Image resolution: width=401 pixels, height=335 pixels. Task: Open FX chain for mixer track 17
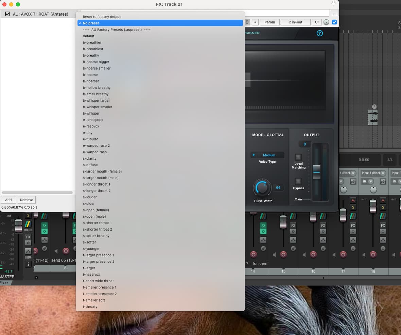tap(353, 225)
